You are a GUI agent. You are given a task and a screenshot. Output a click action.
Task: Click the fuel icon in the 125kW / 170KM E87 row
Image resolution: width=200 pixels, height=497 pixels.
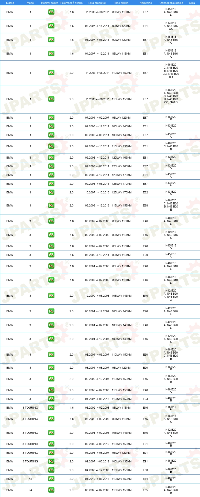[x=51, y=184]
